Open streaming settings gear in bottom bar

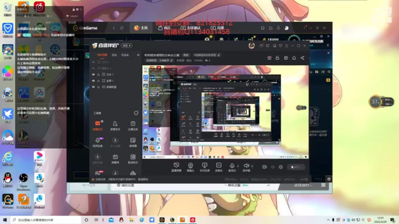click(281, 167)
